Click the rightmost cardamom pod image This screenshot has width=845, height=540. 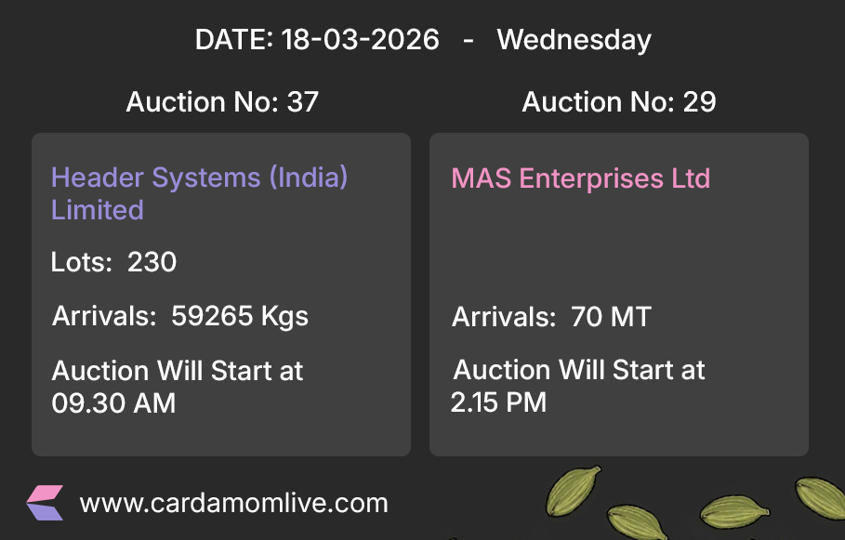820,499
